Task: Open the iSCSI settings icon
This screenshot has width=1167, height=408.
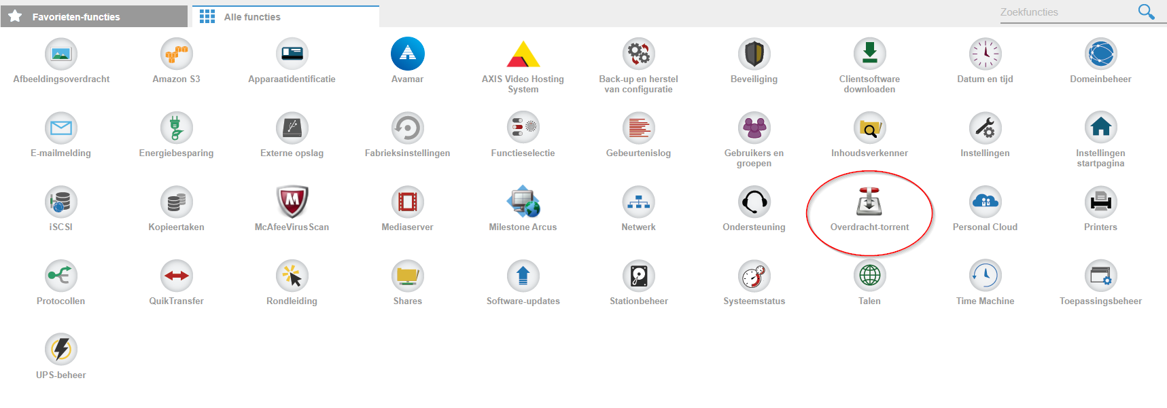Action: pos(61,202)
